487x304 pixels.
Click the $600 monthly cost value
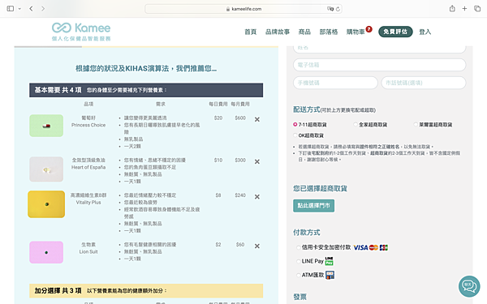(x=240, y=118)
